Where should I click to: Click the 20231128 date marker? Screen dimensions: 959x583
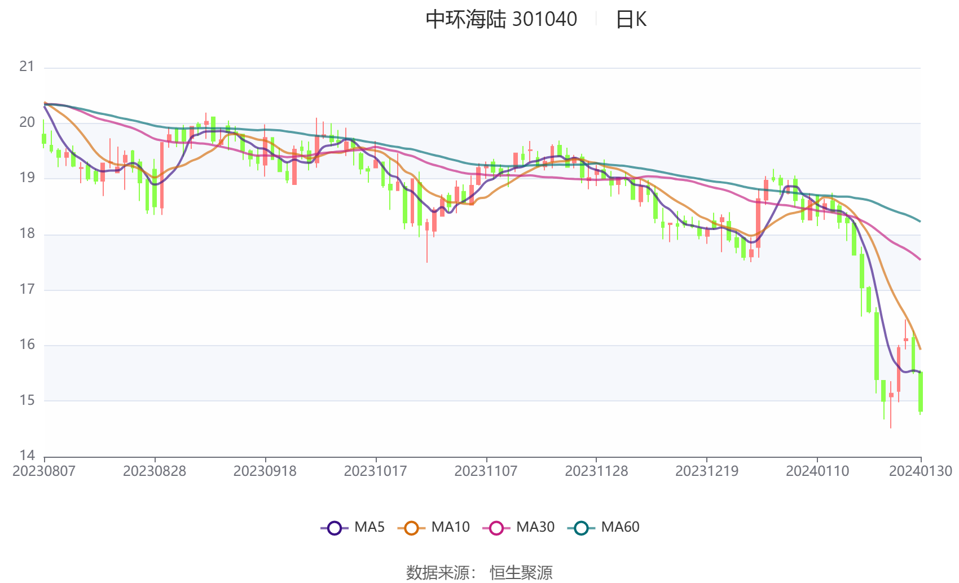tap(596, 471)
